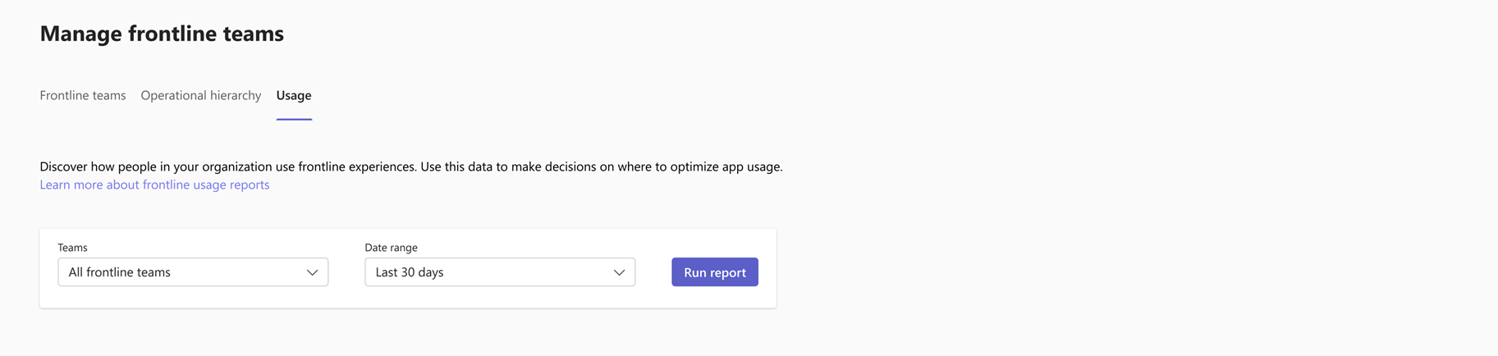This screenshot has height=356, width=1498.
Task: Open the Date range combo box
Action: click(500, 272)
